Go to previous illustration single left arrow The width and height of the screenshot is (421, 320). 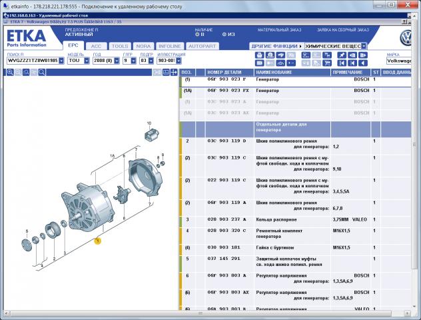click(363, 63)
